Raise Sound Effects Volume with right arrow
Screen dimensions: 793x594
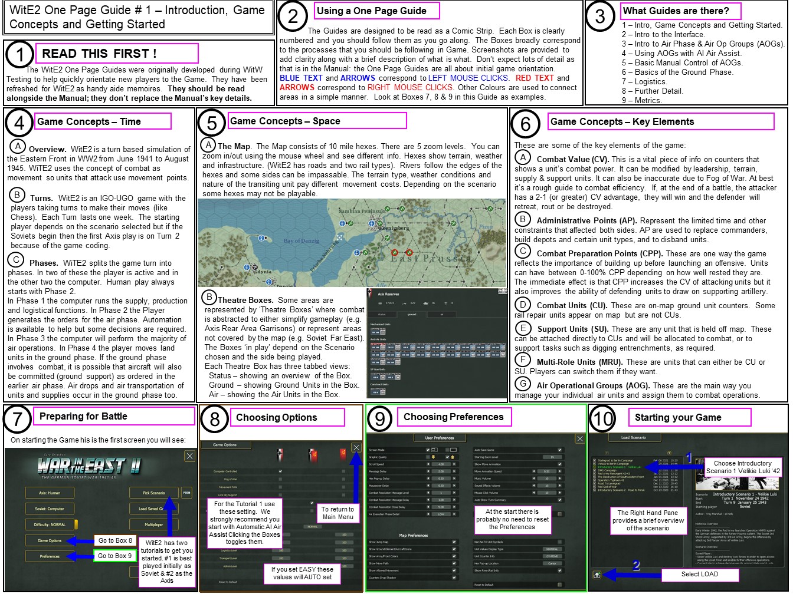[560, 486]
